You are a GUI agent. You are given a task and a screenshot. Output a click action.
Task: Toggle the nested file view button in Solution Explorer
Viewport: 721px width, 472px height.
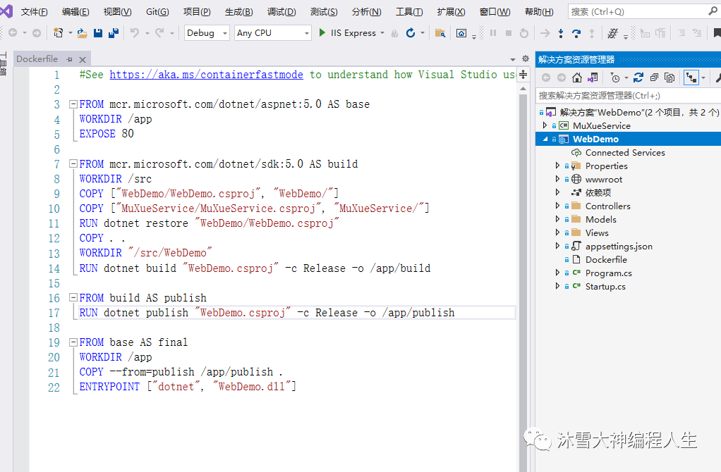[x=691, y=78]
